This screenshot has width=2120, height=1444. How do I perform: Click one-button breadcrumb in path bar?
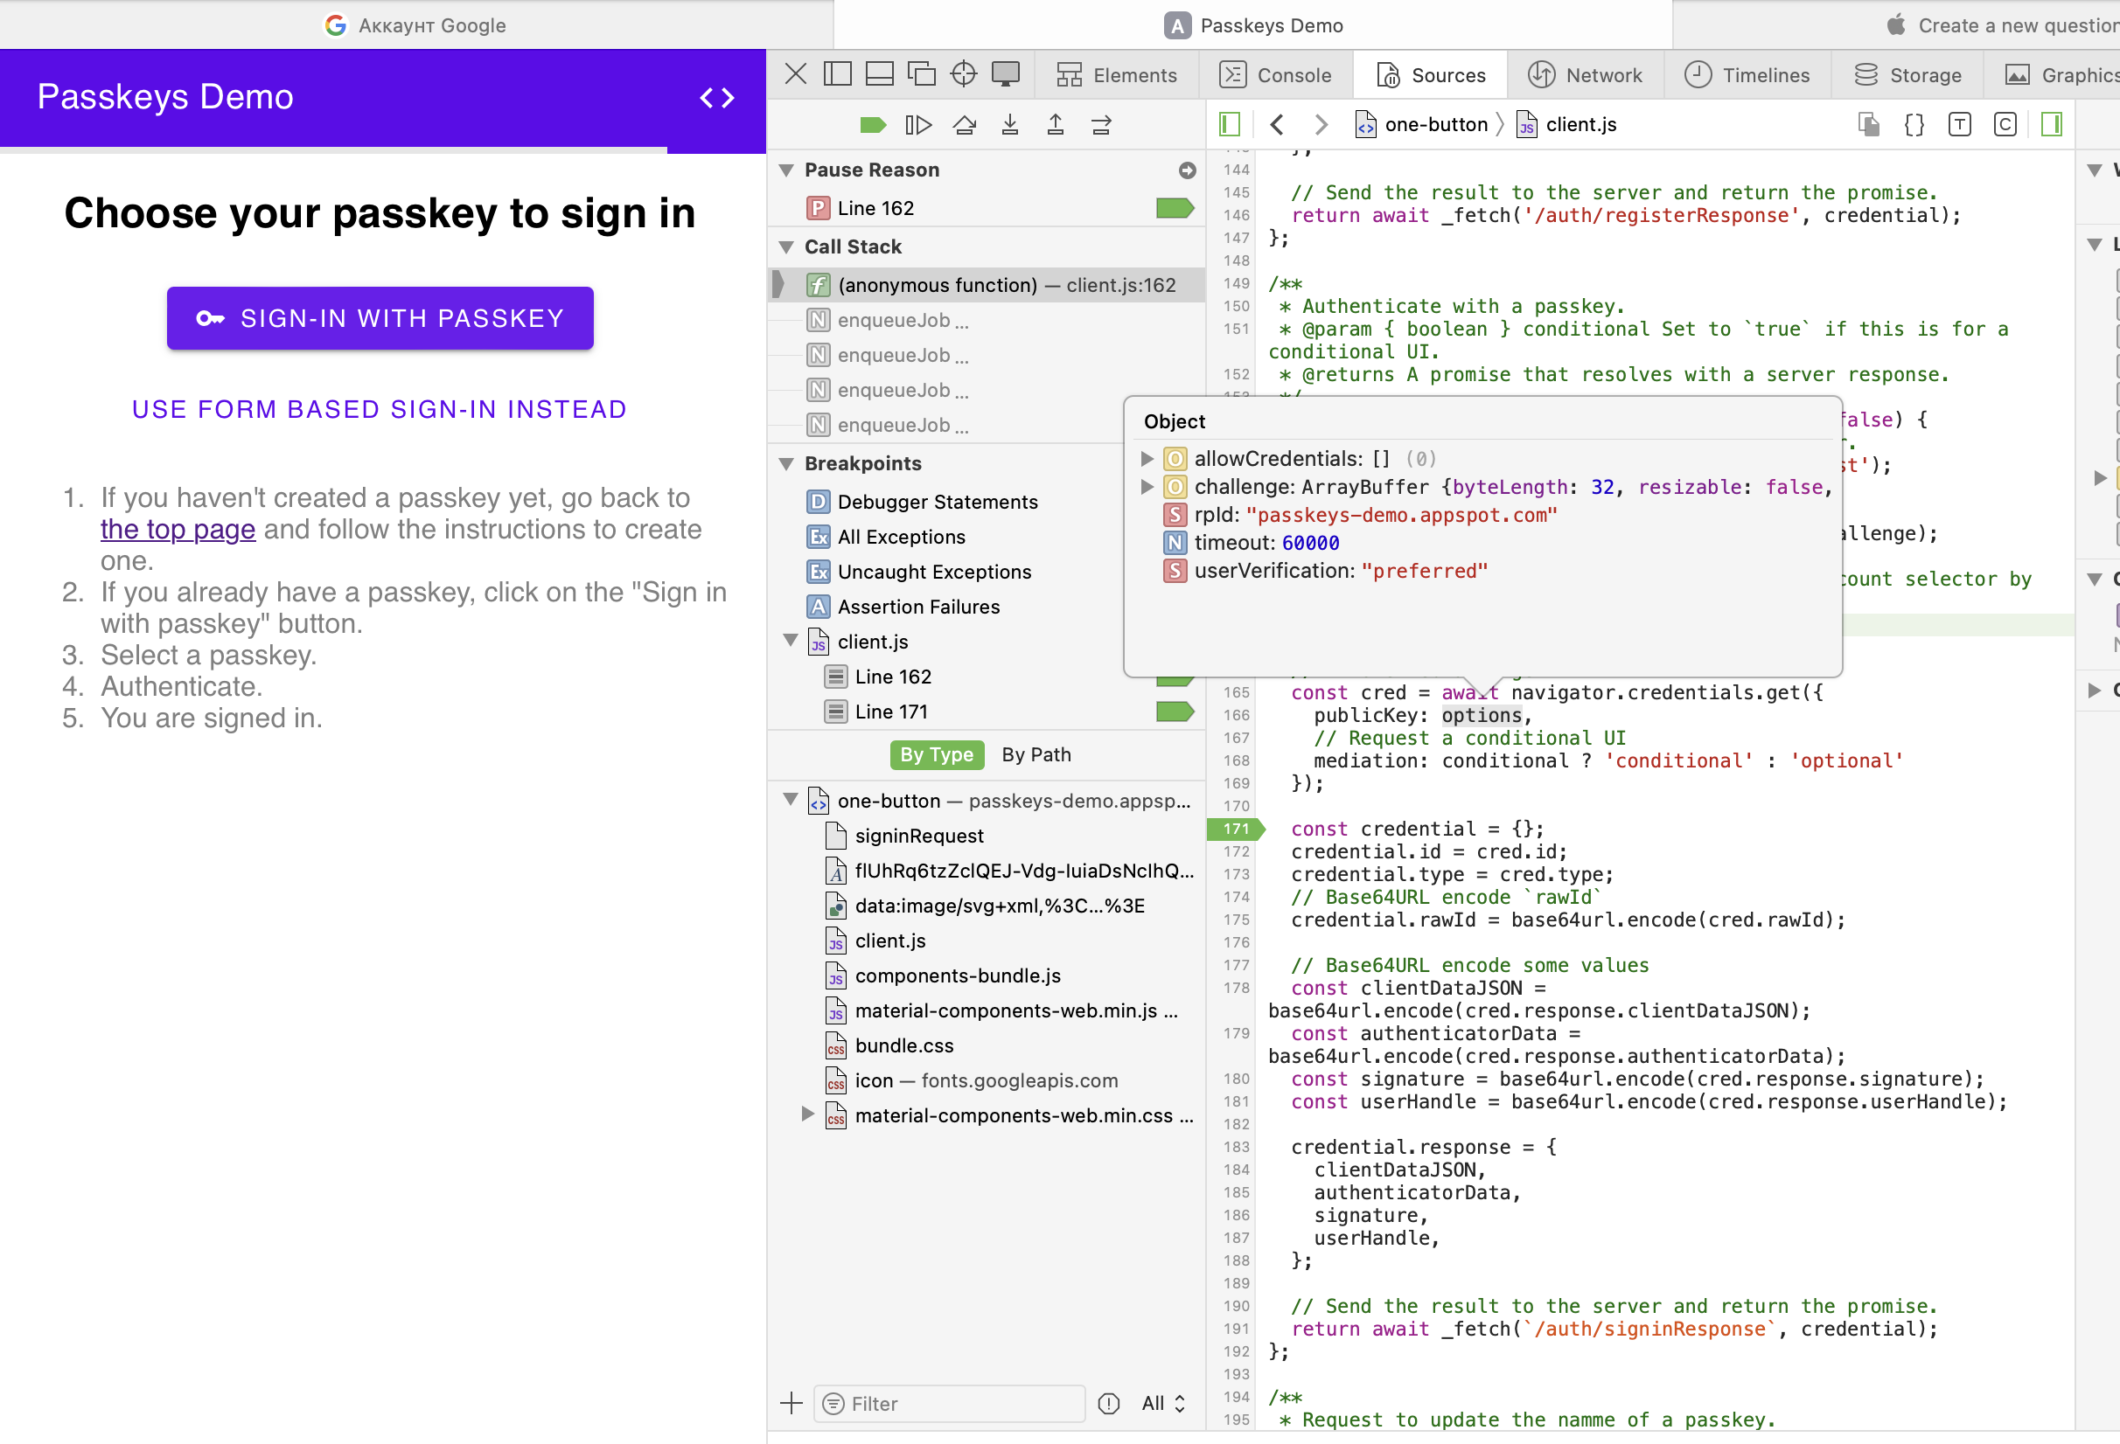[1422, 125]
